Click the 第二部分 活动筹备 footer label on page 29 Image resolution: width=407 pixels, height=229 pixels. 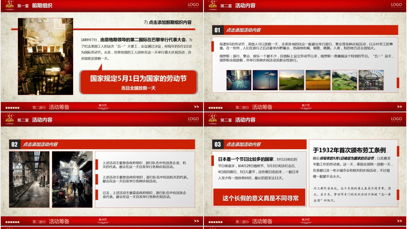point(254,221)
